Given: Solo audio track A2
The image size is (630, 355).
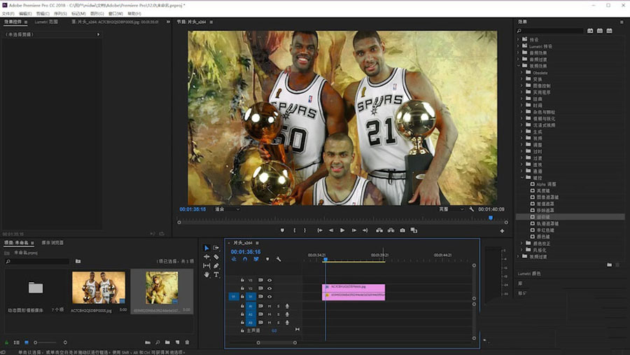Looking at the screenshot, I should click(x=278, y=314).
